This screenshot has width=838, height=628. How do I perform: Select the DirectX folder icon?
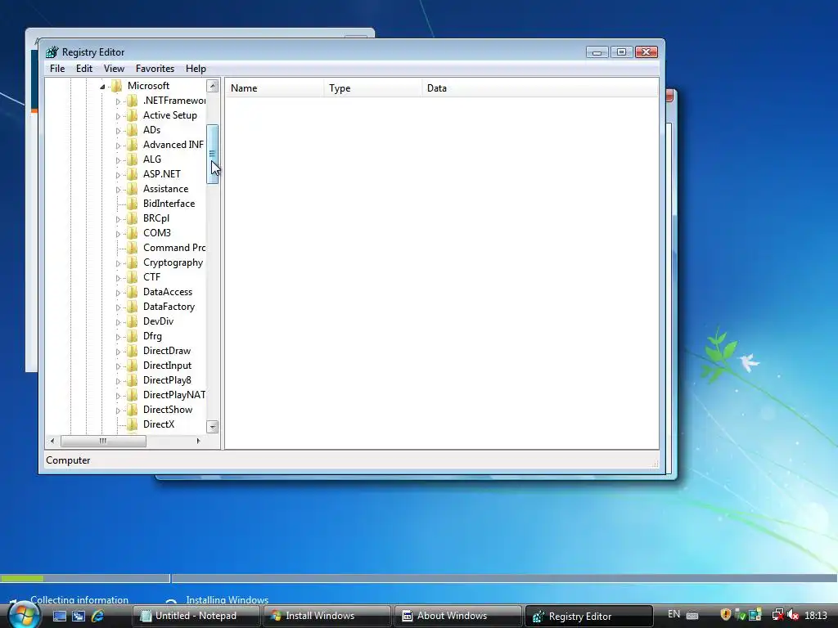point(132,424)
